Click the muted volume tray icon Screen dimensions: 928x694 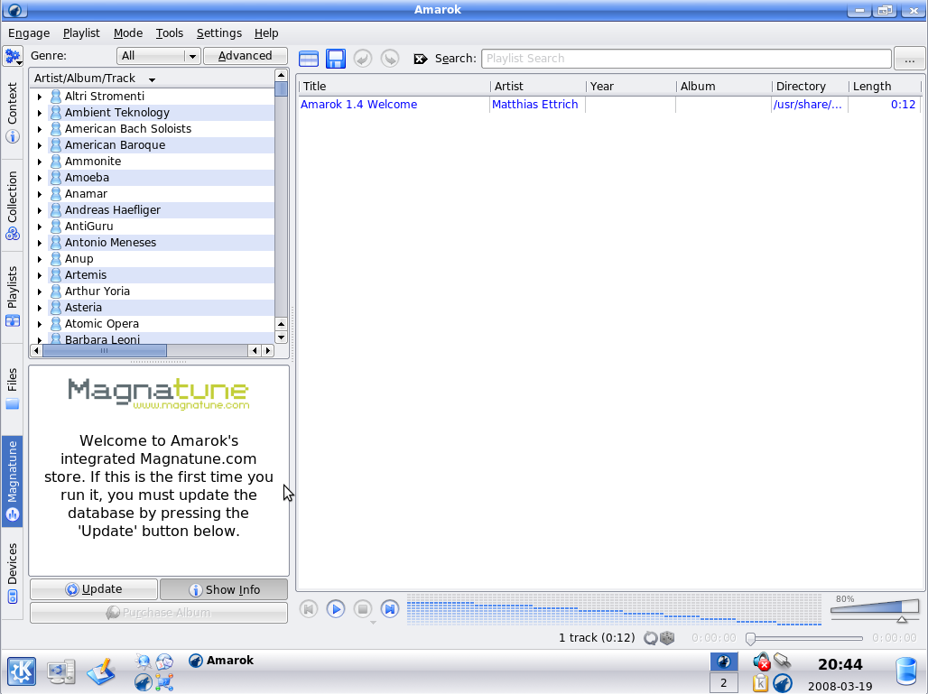point(761,661)
